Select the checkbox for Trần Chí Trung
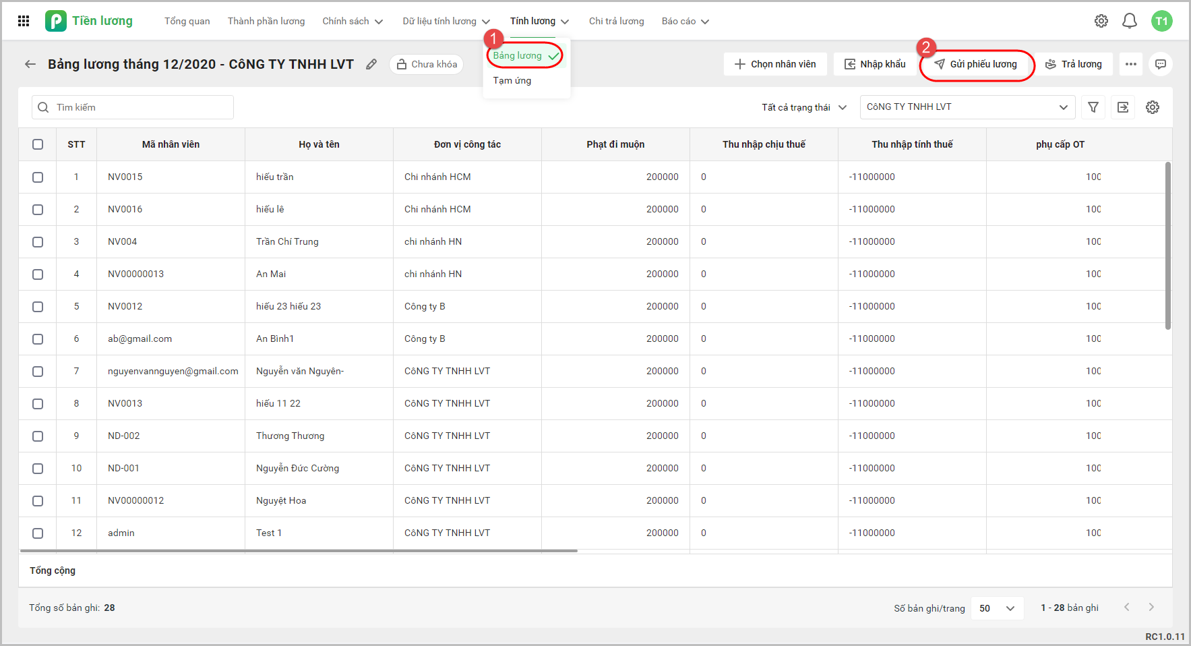The height and width of the screenshot is (646, 1191). tap(38, 242)
